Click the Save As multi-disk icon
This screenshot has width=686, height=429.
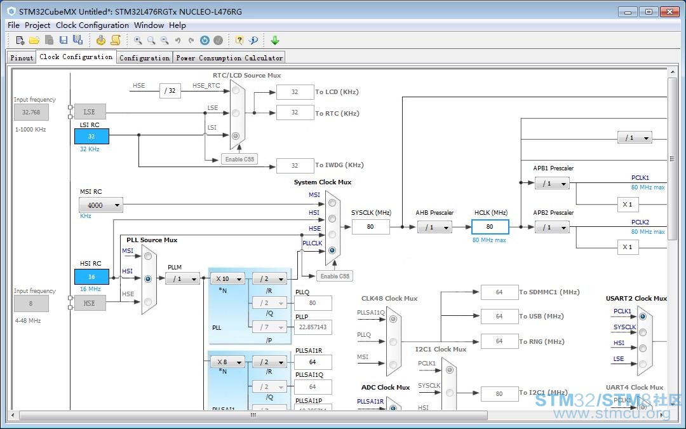coord(78,40)
